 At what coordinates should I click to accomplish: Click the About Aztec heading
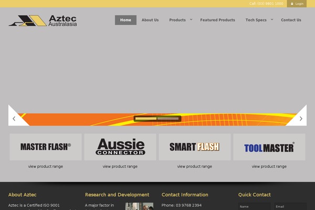pos(22,195)
